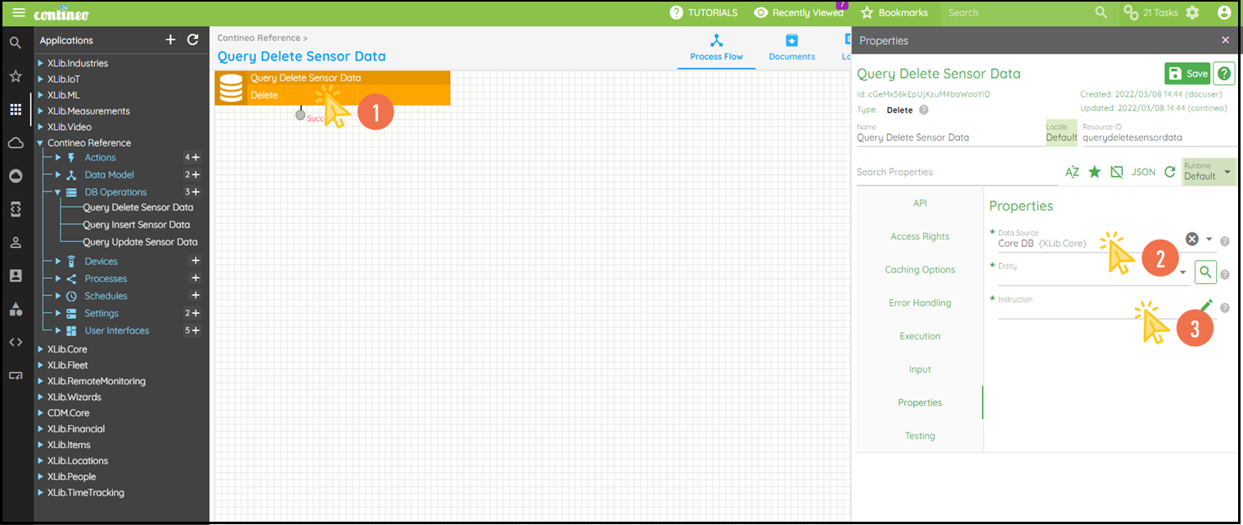Image resolution: width=1243 pixels, height=525 pixels.
Task: Click the Save button
Action: pos(1187,74)
